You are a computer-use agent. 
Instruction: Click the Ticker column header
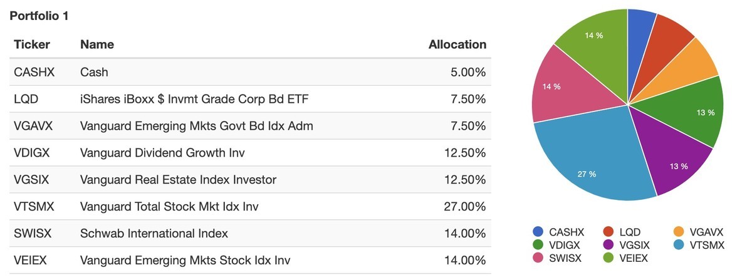32,44
